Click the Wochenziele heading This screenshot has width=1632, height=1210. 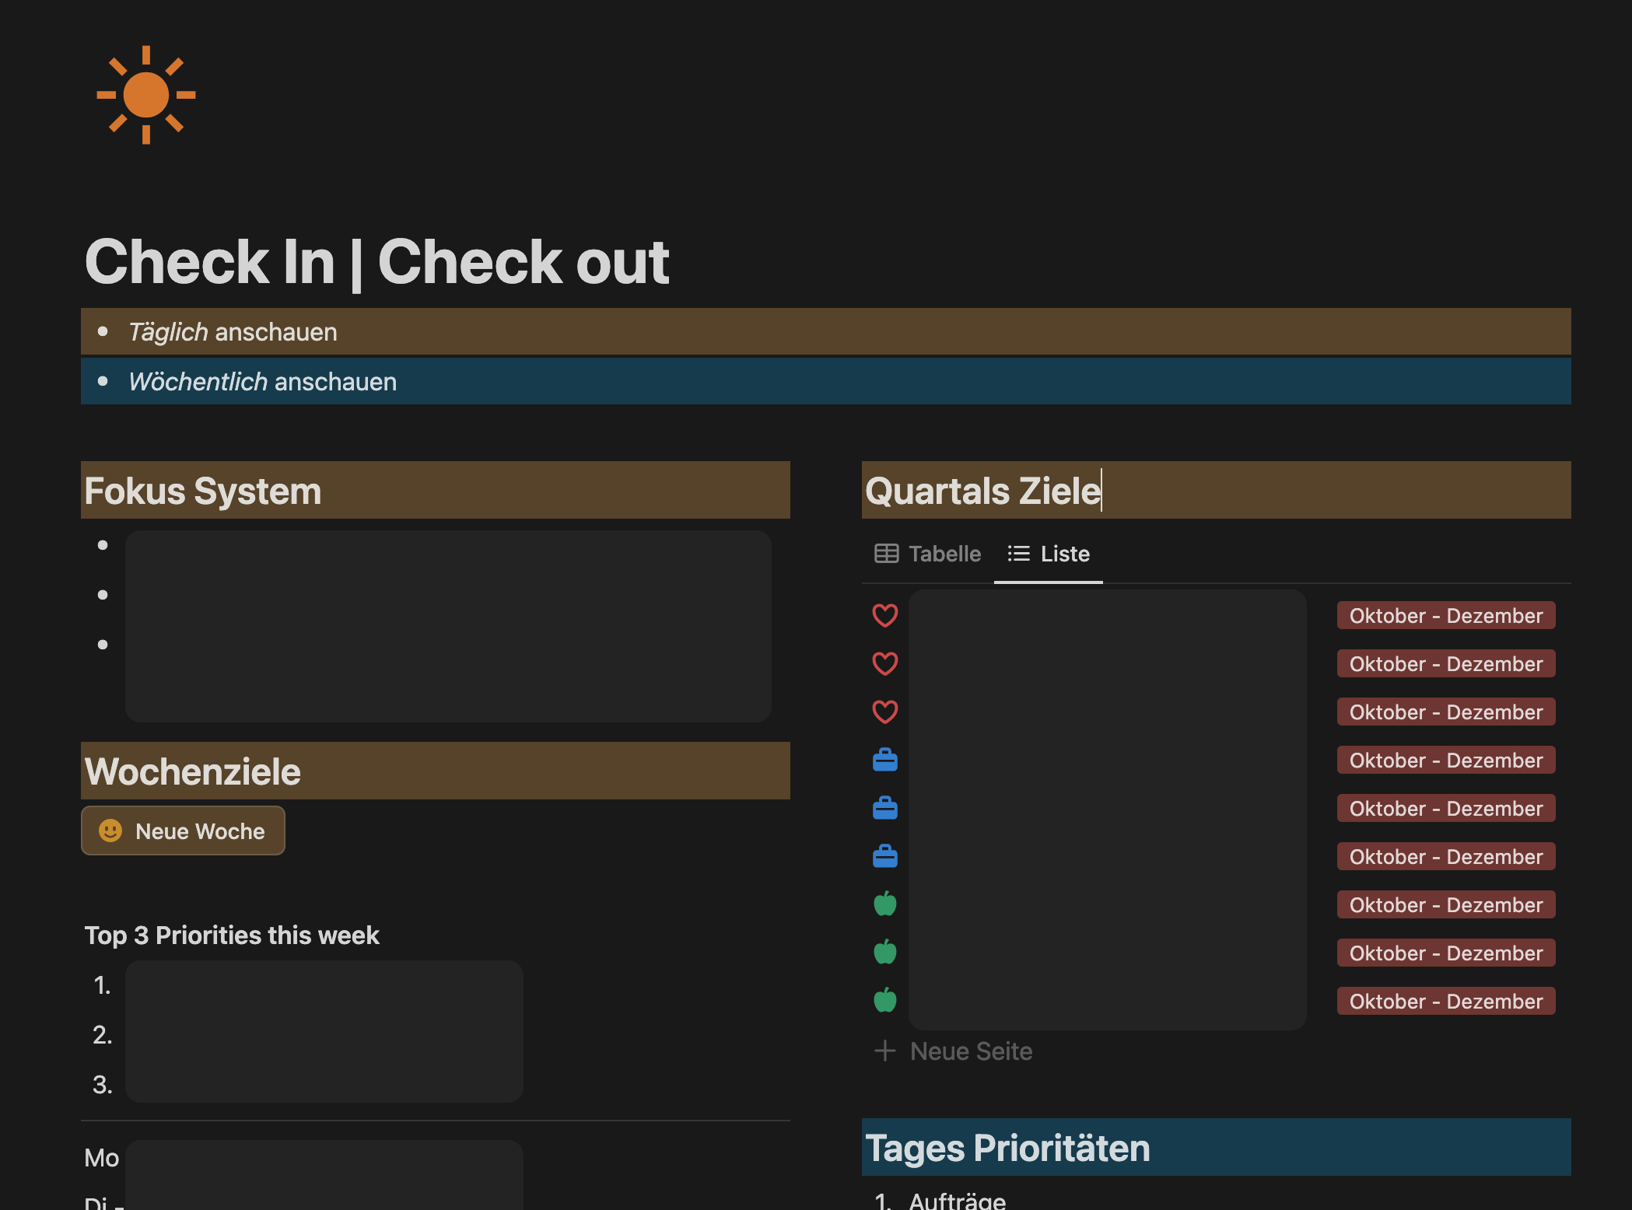(x=436, y=771)
